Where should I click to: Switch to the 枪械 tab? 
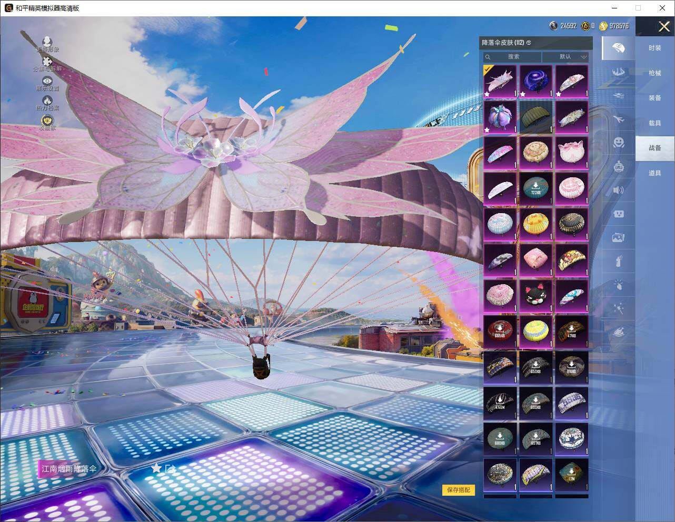[655, 73]
